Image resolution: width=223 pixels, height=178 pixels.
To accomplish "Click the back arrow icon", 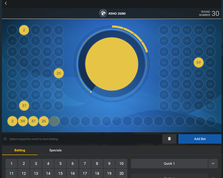I will click(6, 3).
